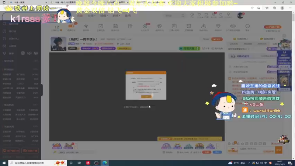Click the share link above the player

206,48
